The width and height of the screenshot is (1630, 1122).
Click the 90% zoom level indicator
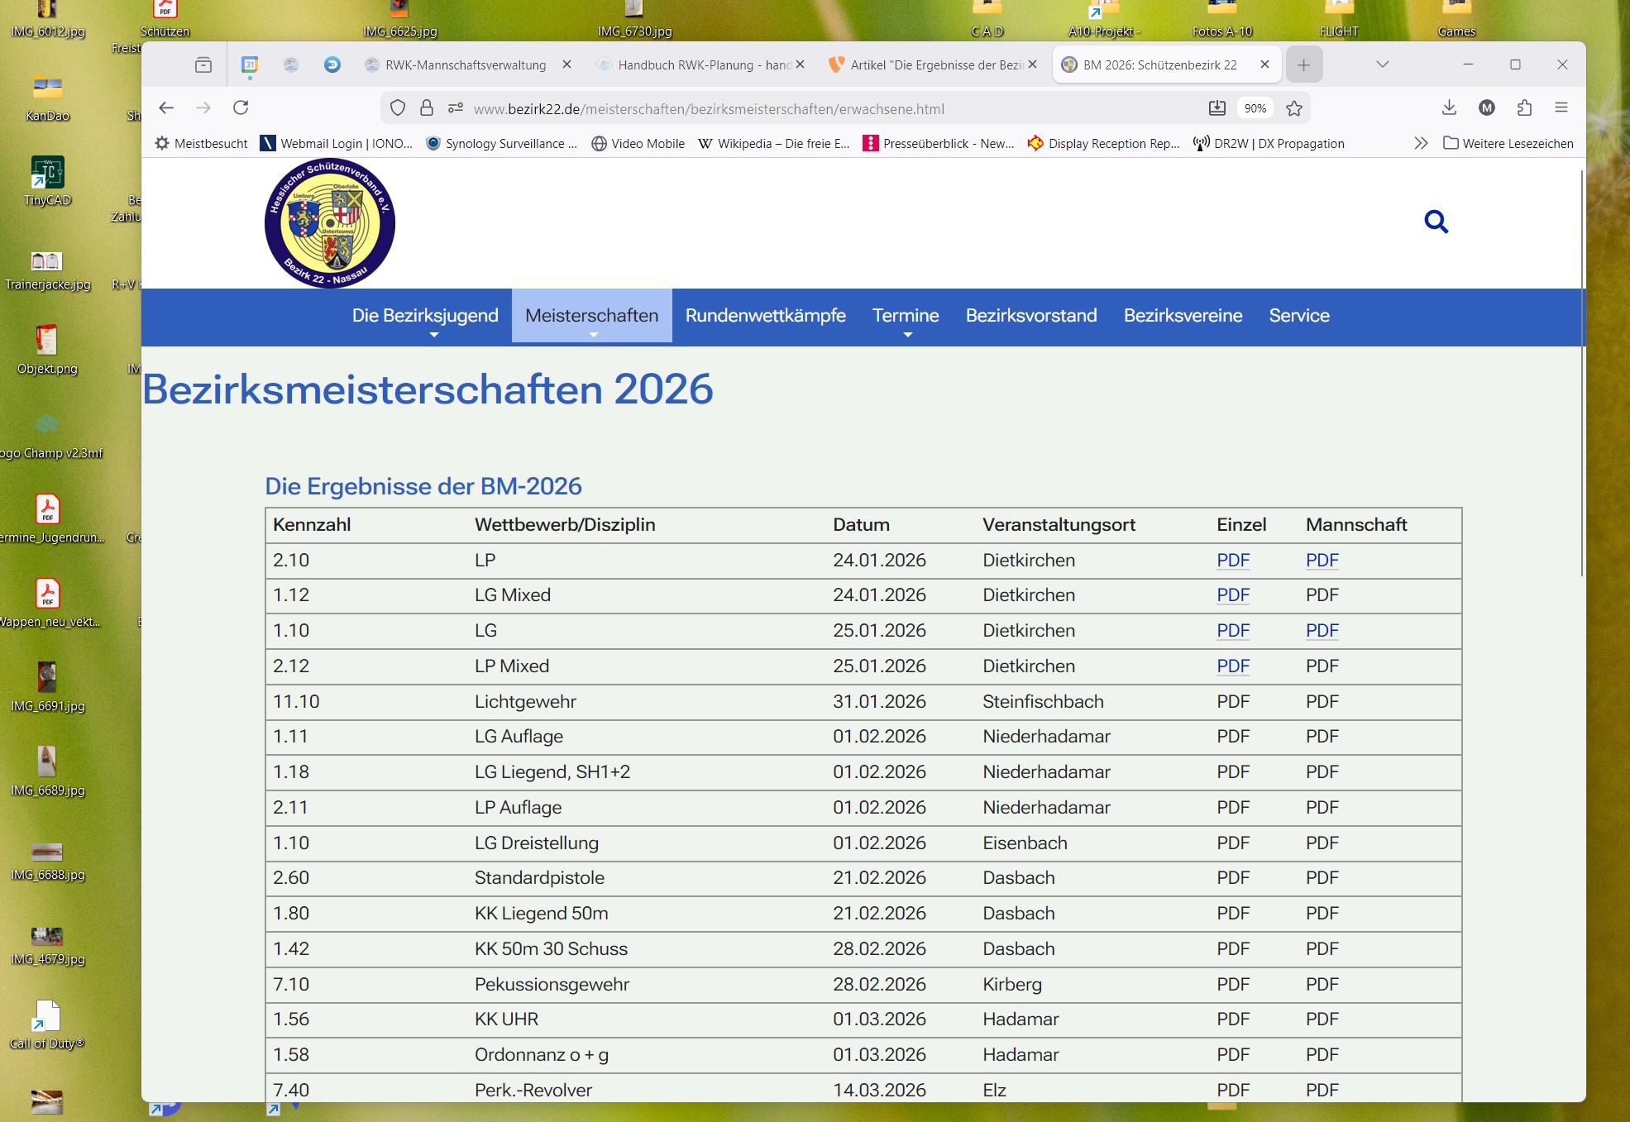click(x=1255, y=108)
